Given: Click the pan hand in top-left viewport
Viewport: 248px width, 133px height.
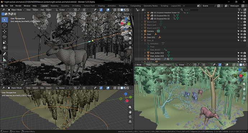Looking at the screenshot, I should point(130,38).
